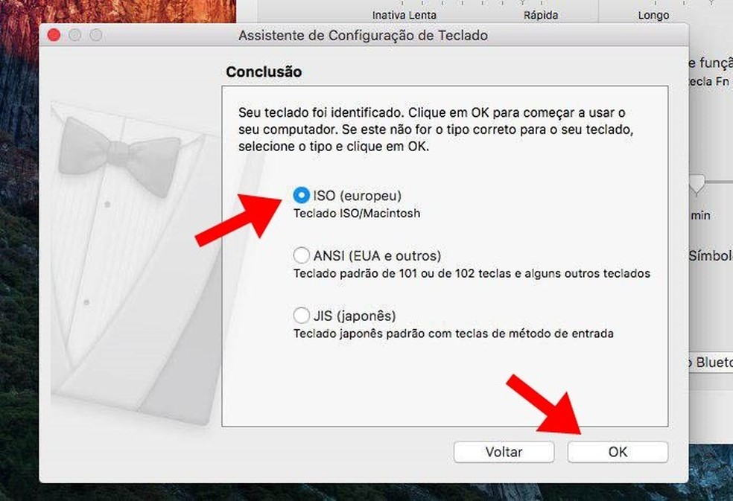Open the partially visible Bluetooth button
The image size is (733, 501).
711,363
